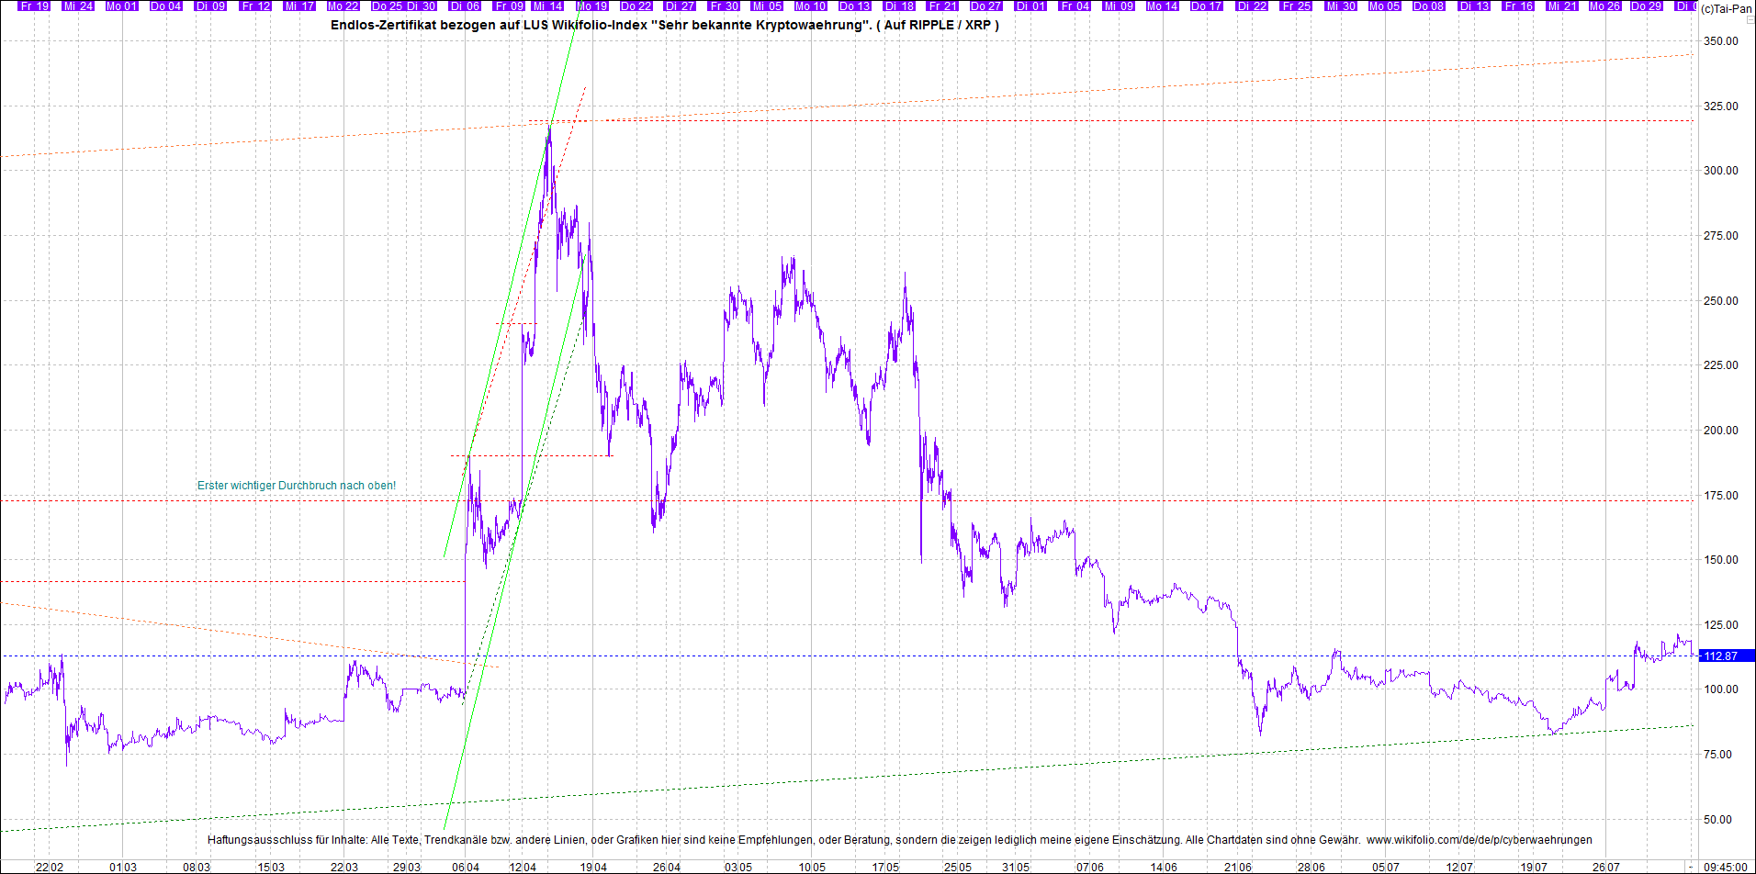Click the 350.00 price axis label
The image size is (1756, 874).
pyautogui.click(x=1720, y=41)
